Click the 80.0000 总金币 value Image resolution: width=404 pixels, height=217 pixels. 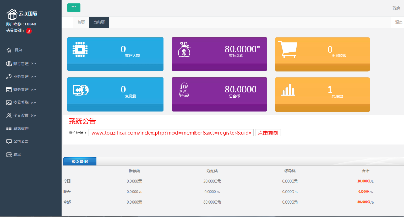241,89
